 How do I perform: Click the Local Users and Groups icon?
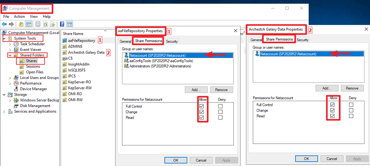pos(16,78)
